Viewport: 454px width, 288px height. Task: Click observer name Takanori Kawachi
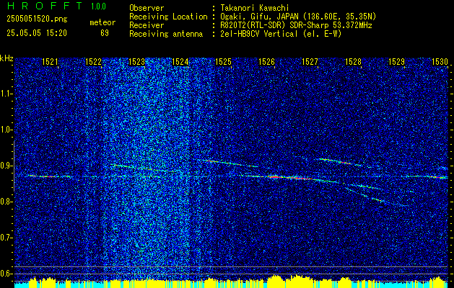tap(253, 8)
